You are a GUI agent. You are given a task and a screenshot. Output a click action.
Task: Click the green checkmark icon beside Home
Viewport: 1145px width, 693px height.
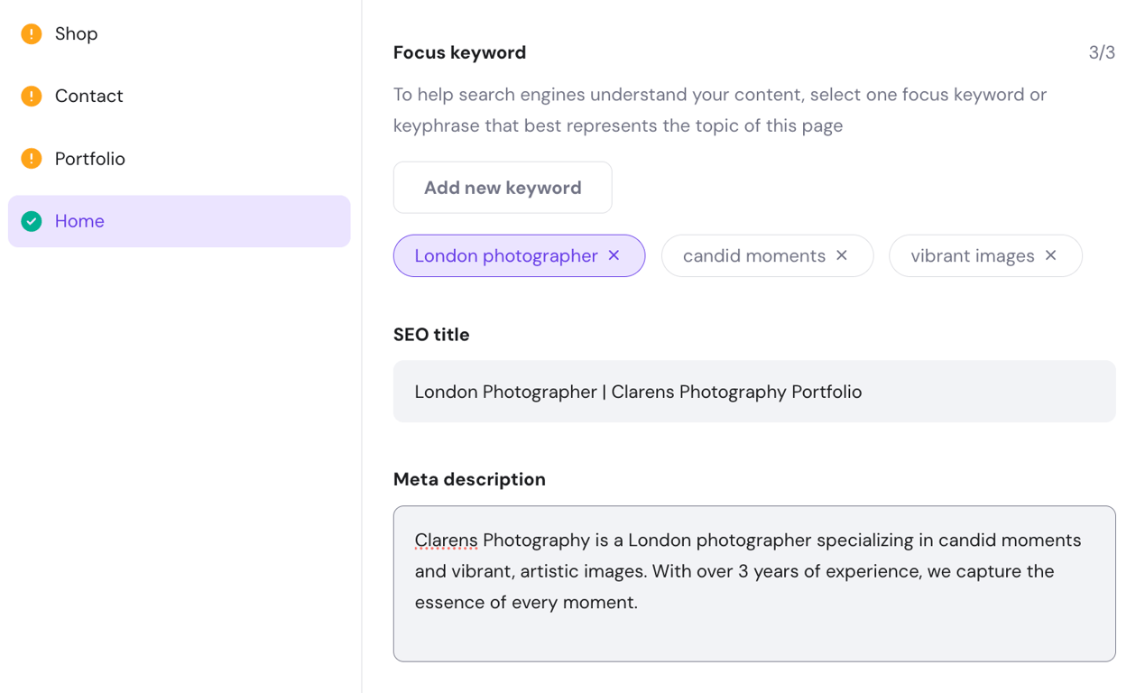pos(30,220)
